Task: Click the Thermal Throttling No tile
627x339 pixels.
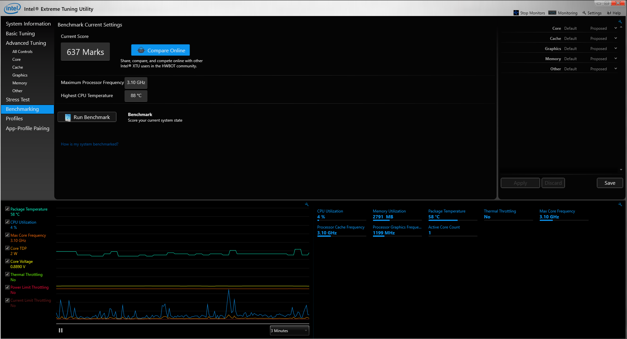Action: click(508, 215)
